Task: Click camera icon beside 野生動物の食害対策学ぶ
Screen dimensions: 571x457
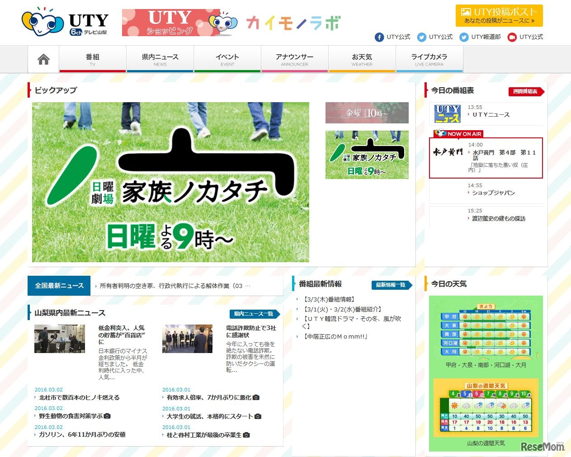Action: [107, 416]
